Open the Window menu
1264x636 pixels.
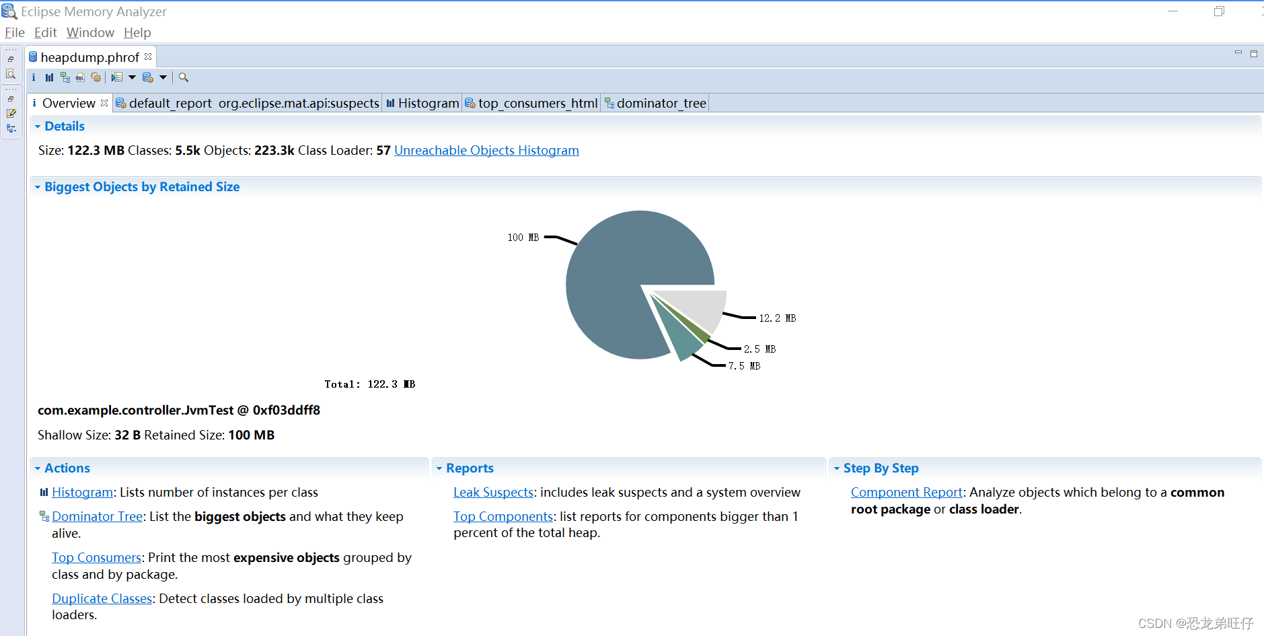(x=90, y=32)
